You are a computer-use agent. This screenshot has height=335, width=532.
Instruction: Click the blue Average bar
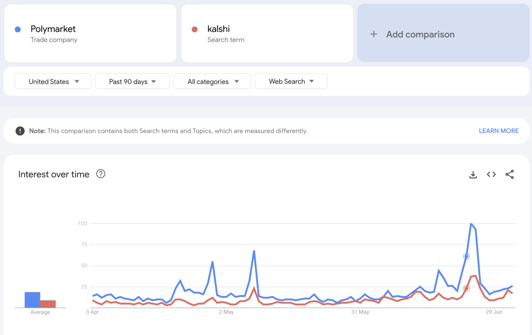tap(33, 300)
